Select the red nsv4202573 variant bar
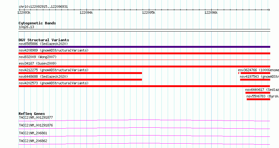The image size is (279, 148). (x=144, y=86)
